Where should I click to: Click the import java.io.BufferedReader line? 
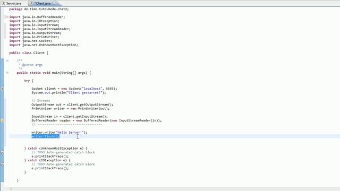[37, 17]
